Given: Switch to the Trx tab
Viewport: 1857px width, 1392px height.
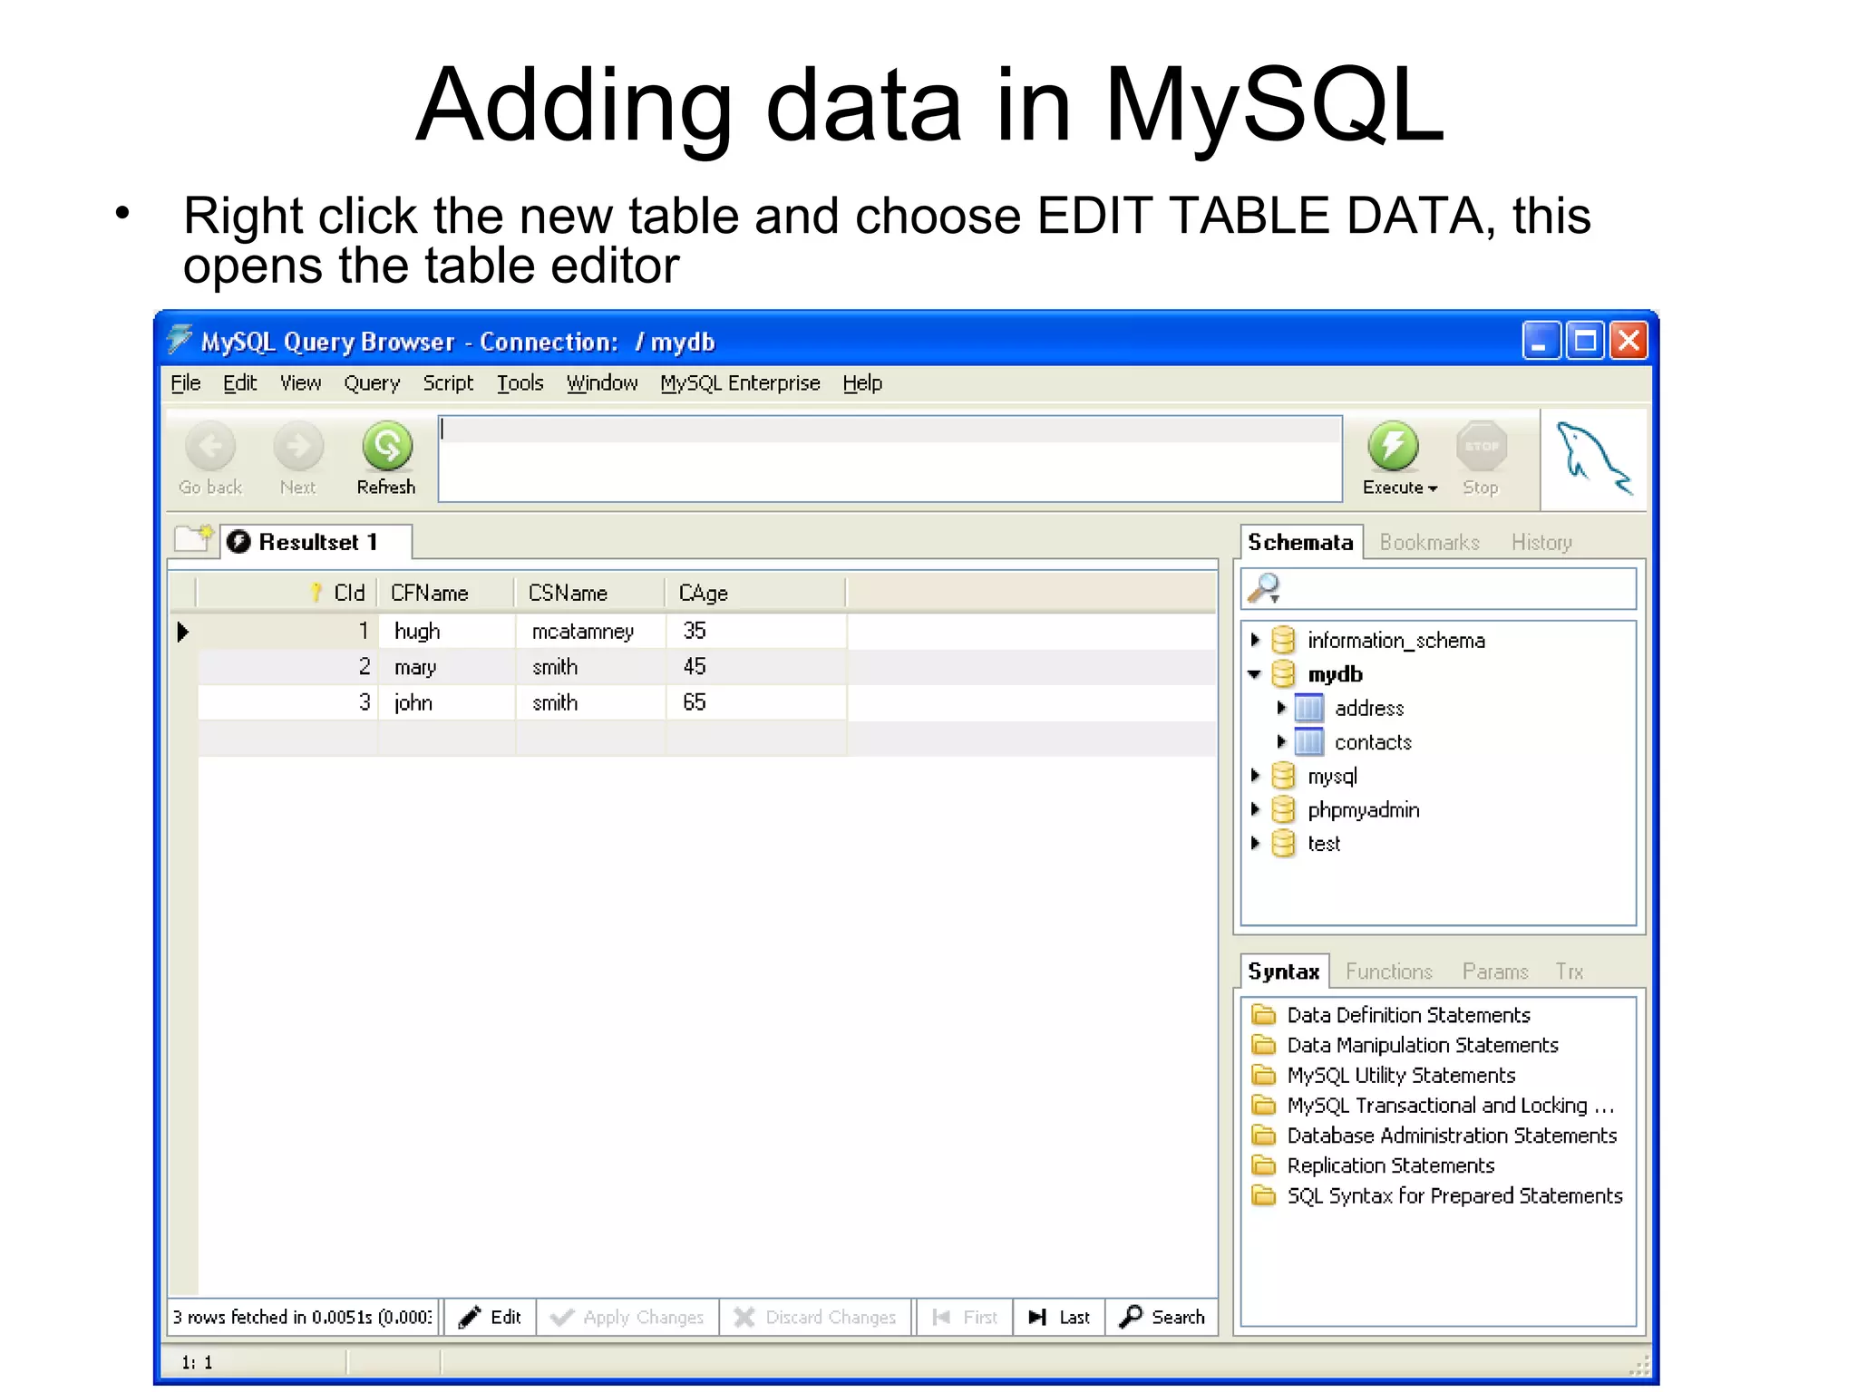Looking at the screenshot, I should tap(1570, 971).
